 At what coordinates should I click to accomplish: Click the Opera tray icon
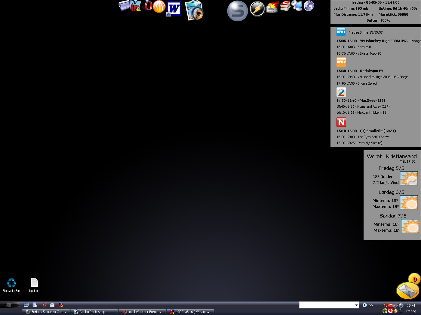pos(386,305)
